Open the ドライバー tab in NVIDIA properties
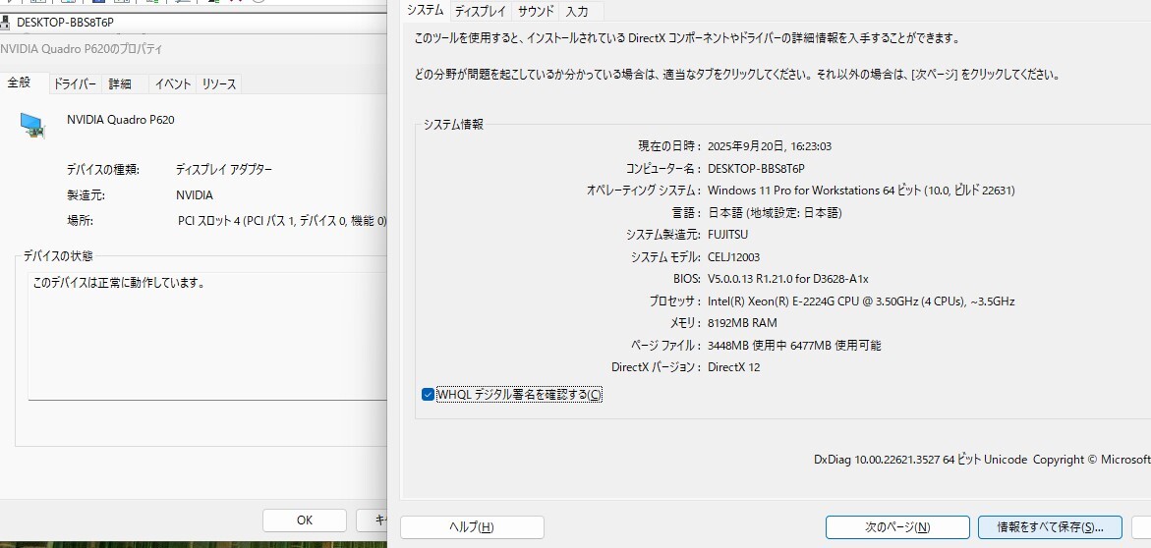The image size is (1151, 548). [74, 84]
